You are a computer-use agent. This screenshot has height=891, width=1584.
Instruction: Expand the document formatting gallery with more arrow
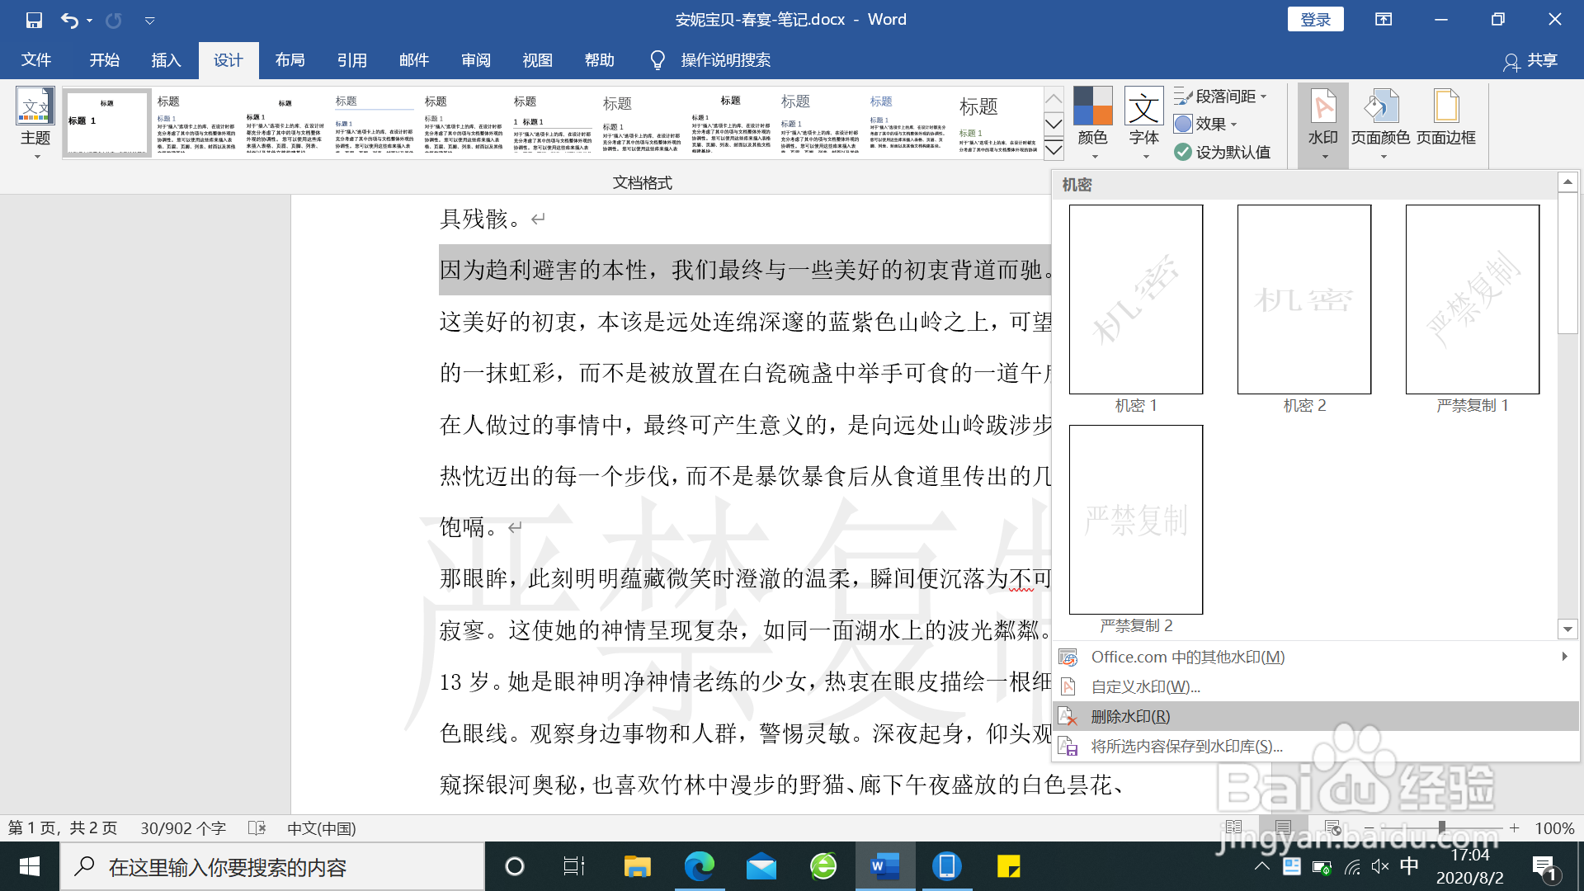(1054, 151)
